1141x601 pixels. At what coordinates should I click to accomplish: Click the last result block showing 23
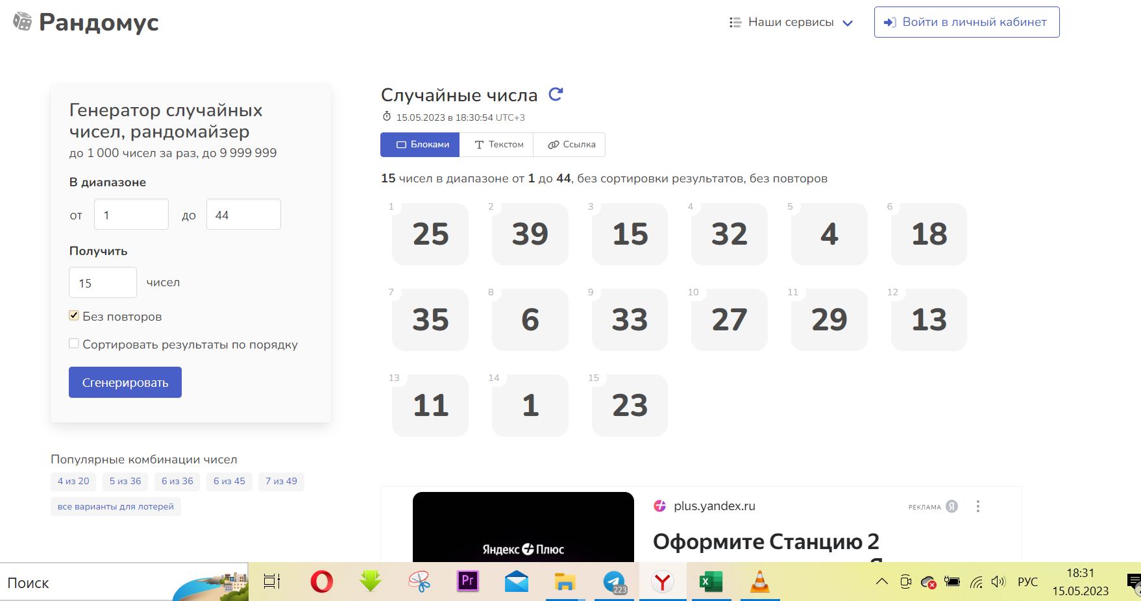pos(630,406)
